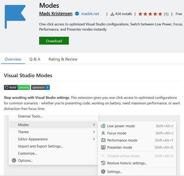Image resolution: width=184 pixels, height=176 pixels.
Task: Select the Modes menu entry
Action: [x=53, y=125]
